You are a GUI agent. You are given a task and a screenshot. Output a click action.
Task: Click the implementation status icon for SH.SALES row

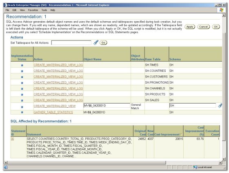click(22, 100)
